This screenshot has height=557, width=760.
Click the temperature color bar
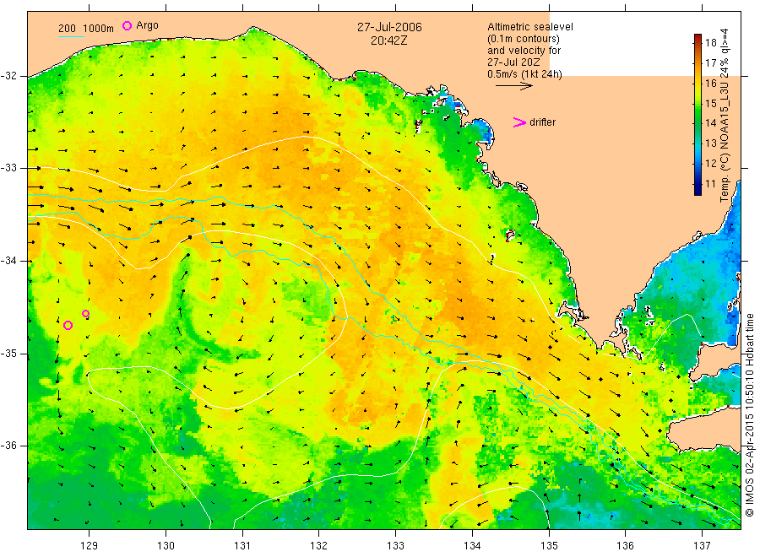point(698,115)
